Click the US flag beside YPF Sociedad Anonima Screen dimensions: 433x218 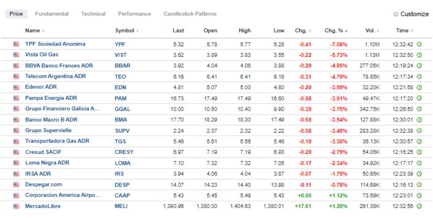coord(15,44)
